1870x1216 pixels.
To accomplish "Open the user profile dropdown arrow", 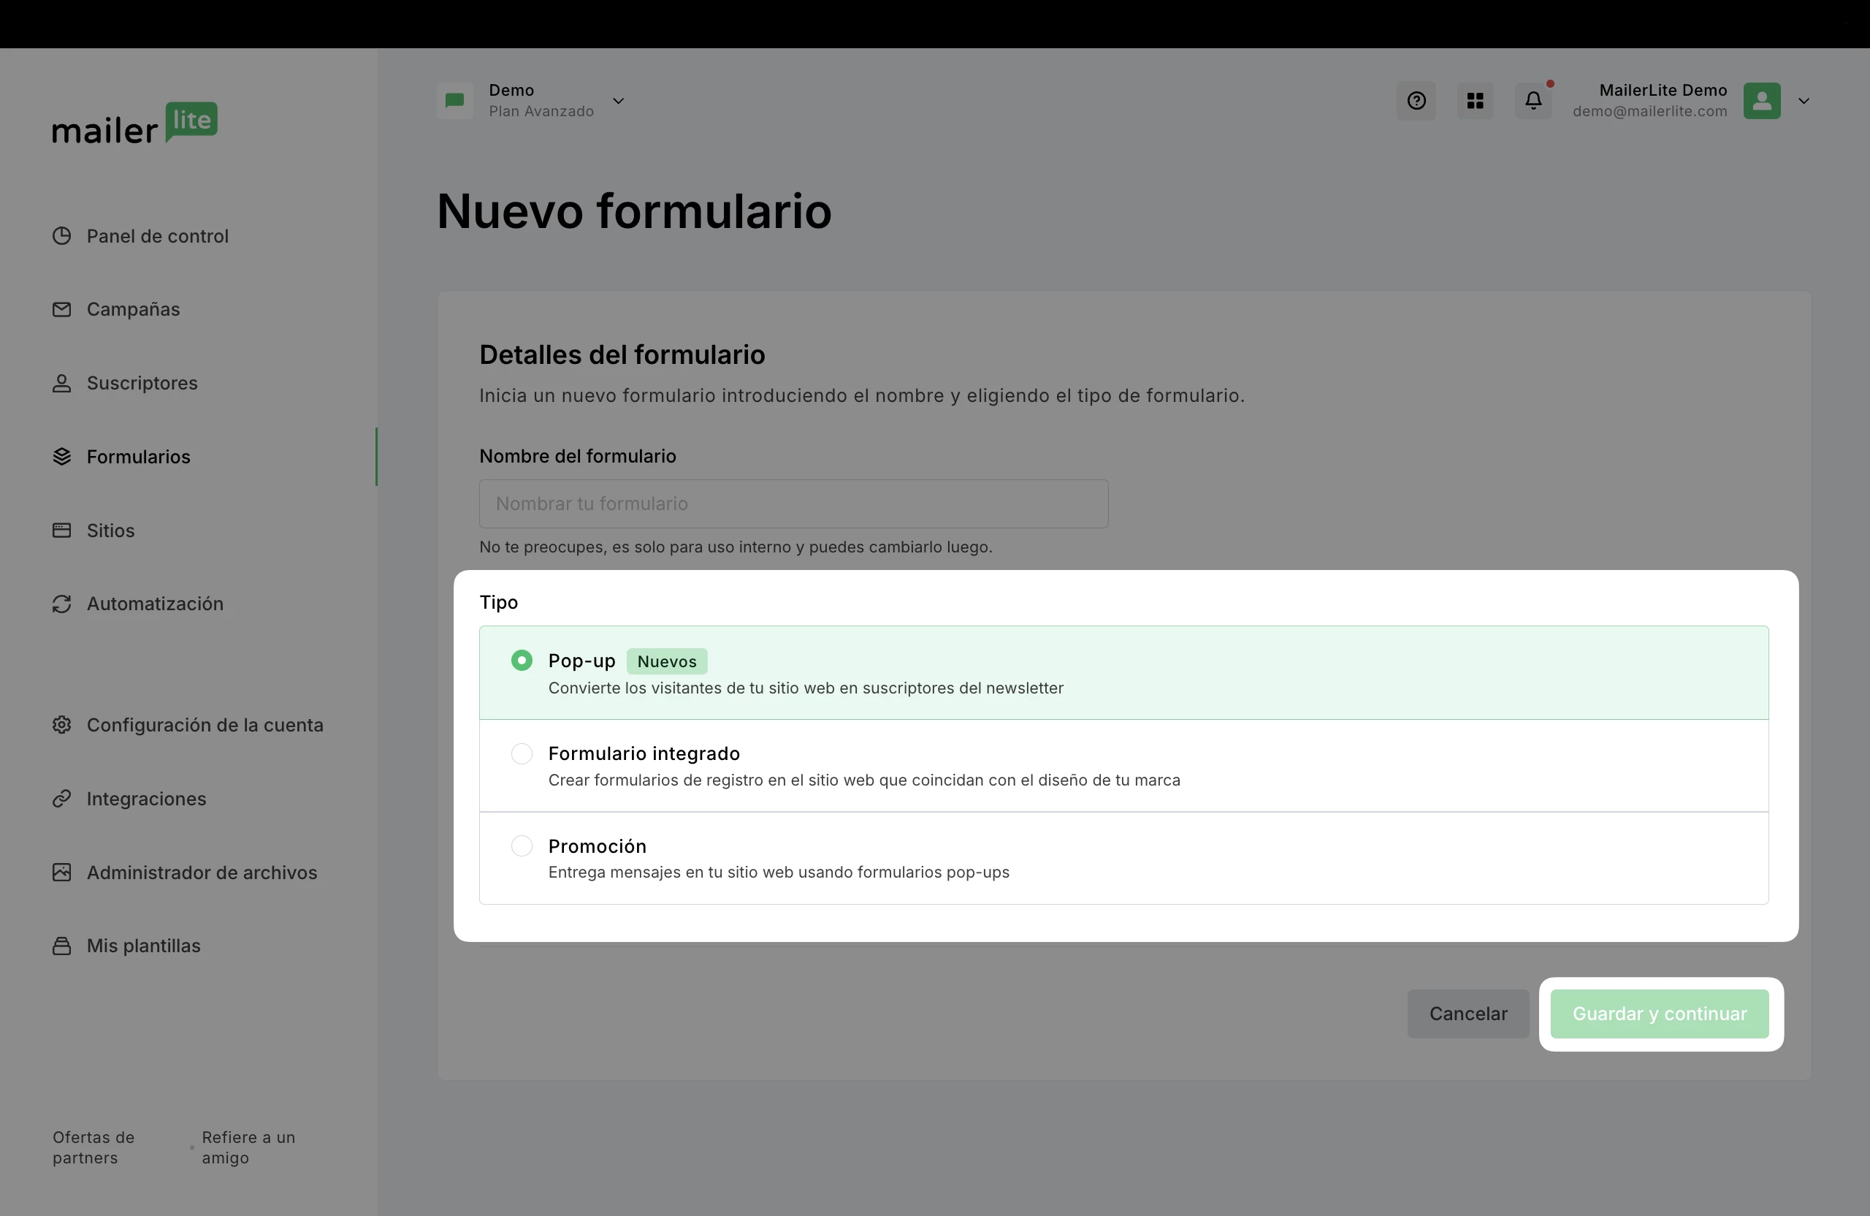I will point(1804,101).
